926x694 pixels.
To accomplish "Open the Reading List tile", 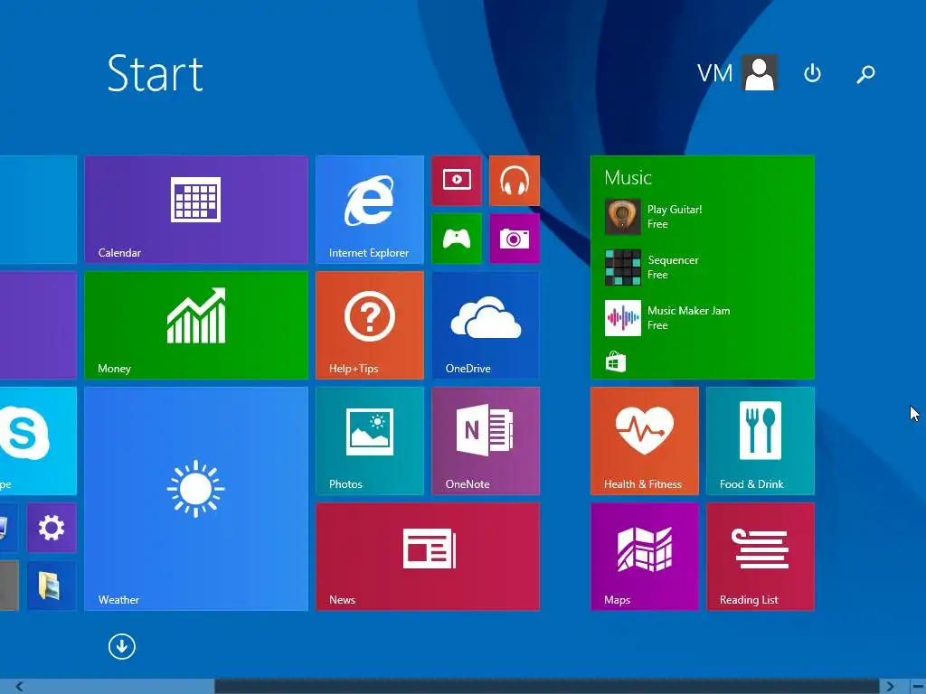I will coord(760,557).
